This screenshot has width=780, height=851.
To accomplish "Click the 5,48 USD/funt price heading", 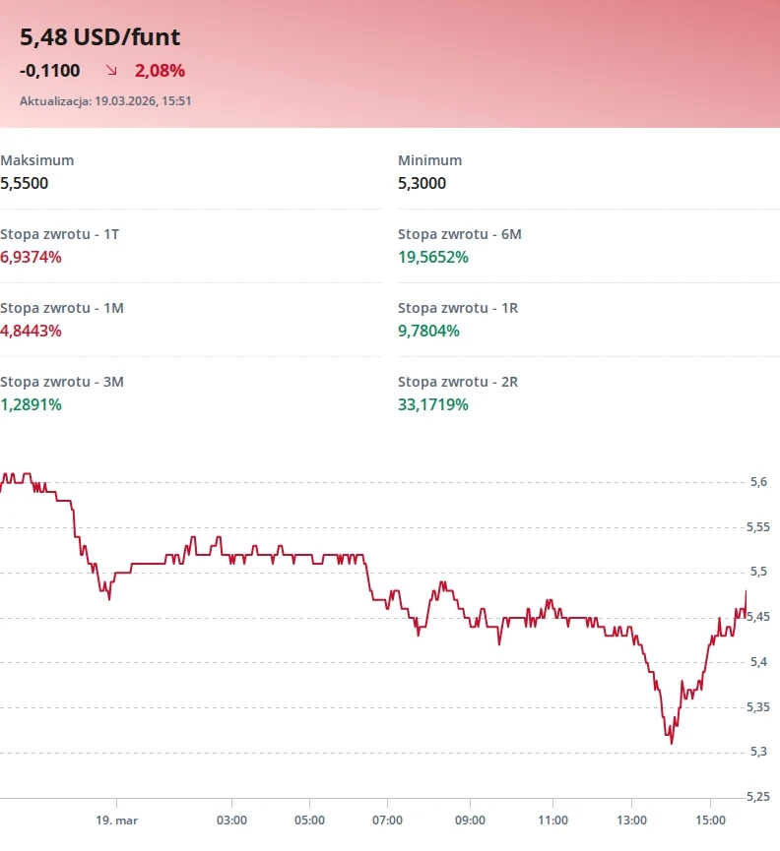I will [100, 37].
